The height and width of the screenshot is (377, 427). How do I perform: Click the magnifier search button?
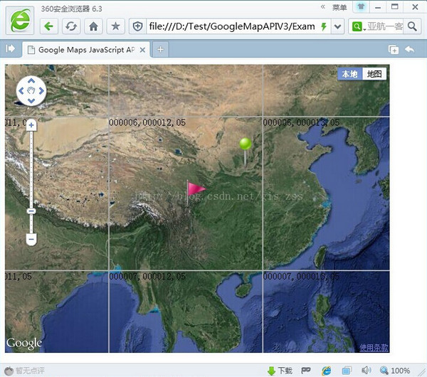[412, 26]
